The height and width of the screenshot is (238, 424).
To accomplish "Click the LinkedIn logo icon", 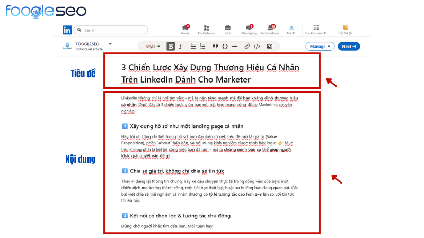I will coord(67,30).
